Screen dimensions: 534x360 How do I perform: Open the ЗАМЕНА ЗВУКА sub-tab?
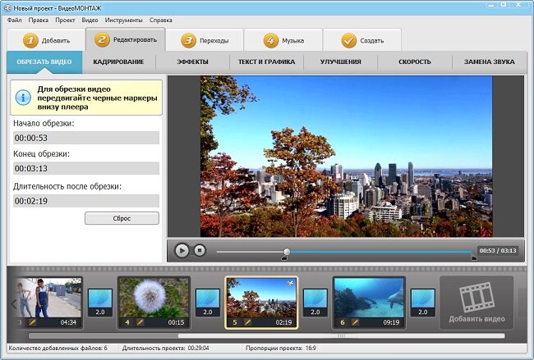[489, 62]
